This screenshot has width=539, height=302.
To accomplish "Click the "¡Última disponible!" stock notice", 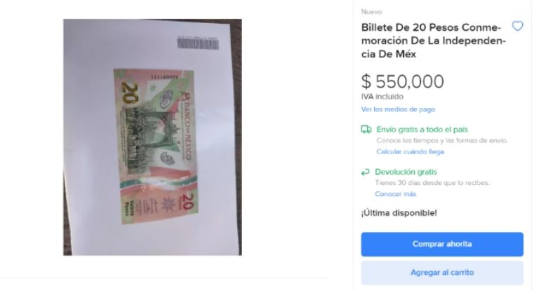I will [399, 213].
